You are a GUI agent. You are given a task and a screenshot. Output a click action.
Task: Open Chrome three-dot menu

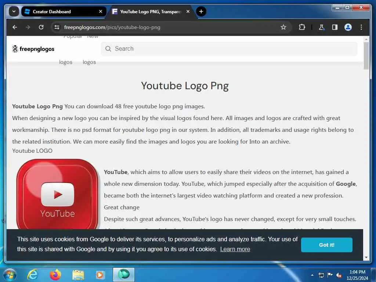pyautogui.click(x=361, y=27)
